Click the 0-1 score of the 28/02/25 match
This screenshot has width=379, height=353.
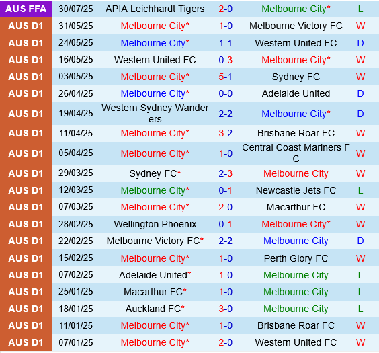pos(225,224)
